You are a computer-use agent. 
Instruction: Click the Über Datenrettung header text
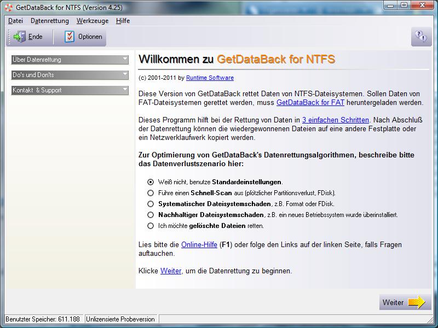click(x=37, y=60)
